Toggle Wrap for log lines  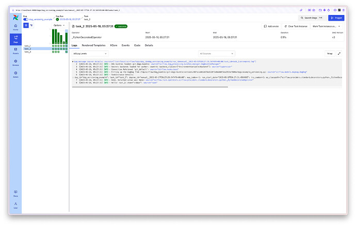pos(329,53)
